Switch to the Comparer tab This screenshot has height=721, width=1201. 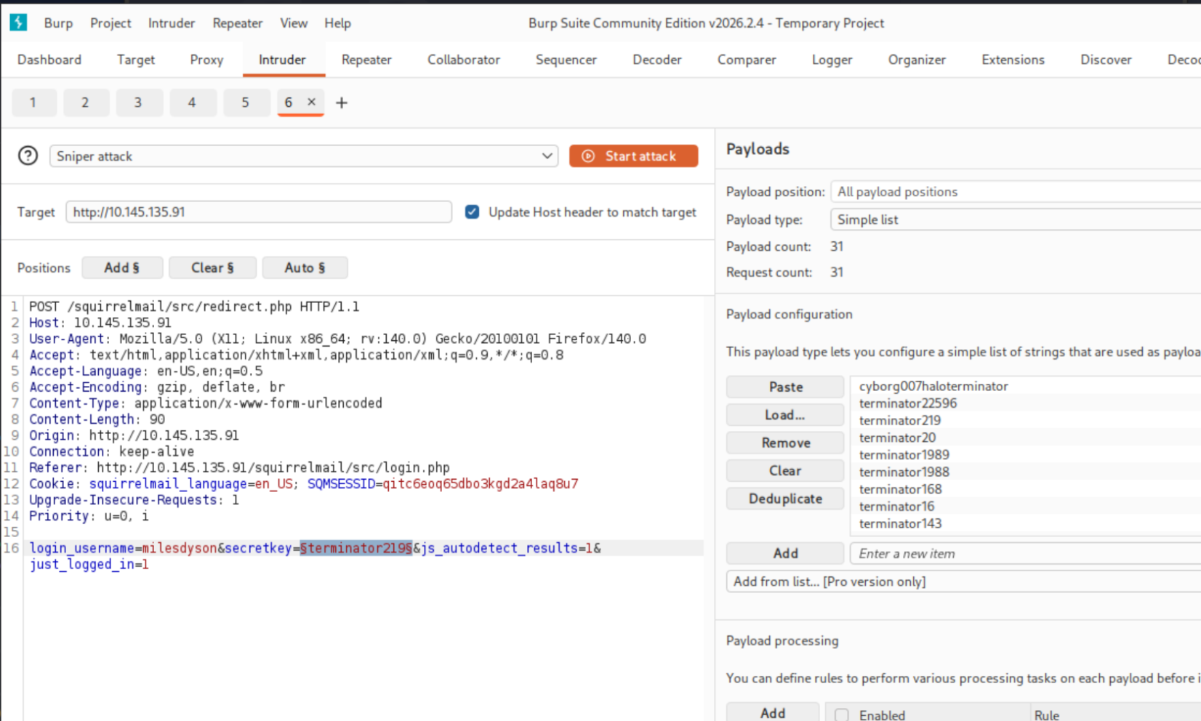[x=747, y=60]
